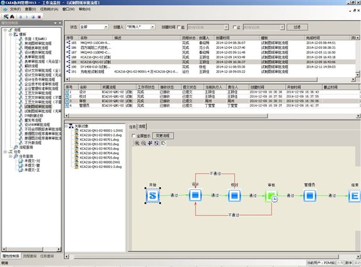This screenshot has height=267, width=361.
Task: Click the End 'E' node in flowchart
Action: coord(354,196)
